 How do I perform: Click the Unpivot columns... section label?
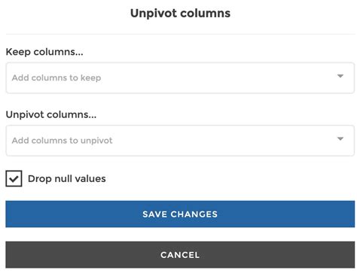click(x=51, y=115)
